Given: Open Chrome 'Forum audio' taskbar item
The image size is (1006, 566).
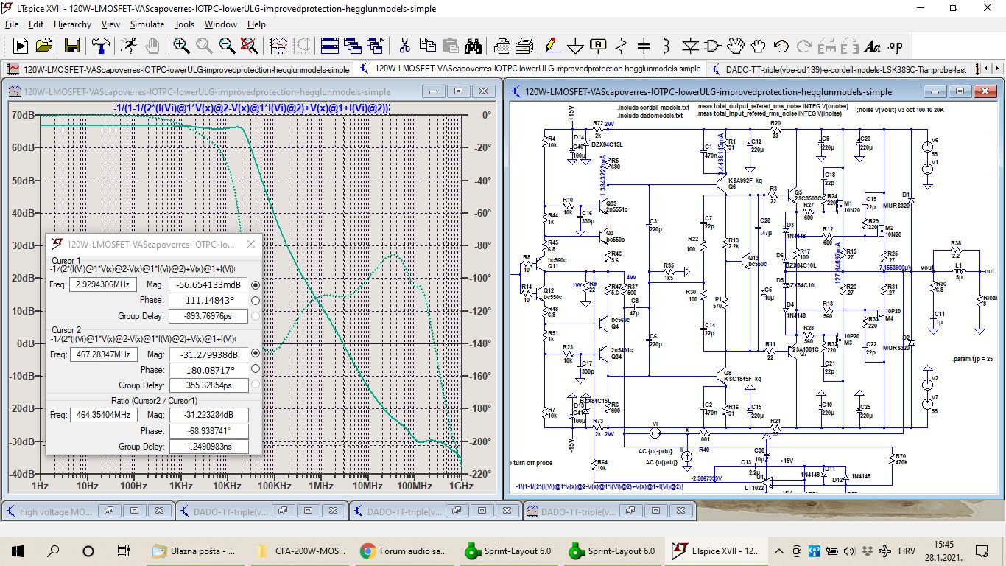Looking at the screenshot, I should (406, 551).
